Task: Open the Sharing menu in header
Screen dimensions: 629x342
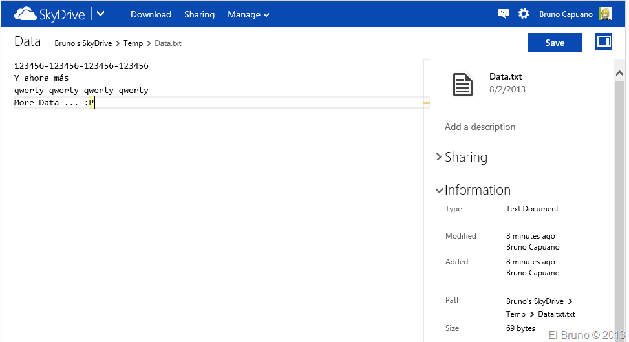Action: click(x=199, y=14)
